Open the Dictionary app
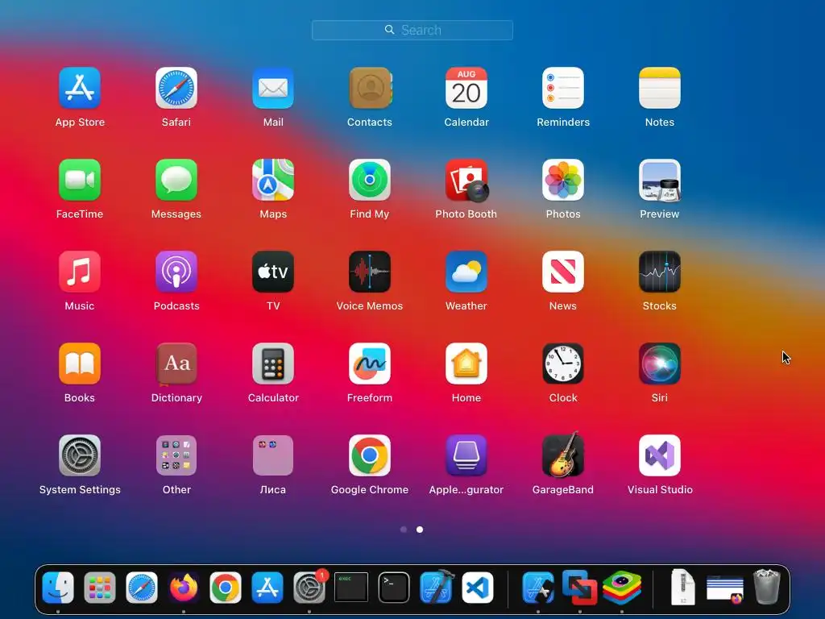 point(176,364)
